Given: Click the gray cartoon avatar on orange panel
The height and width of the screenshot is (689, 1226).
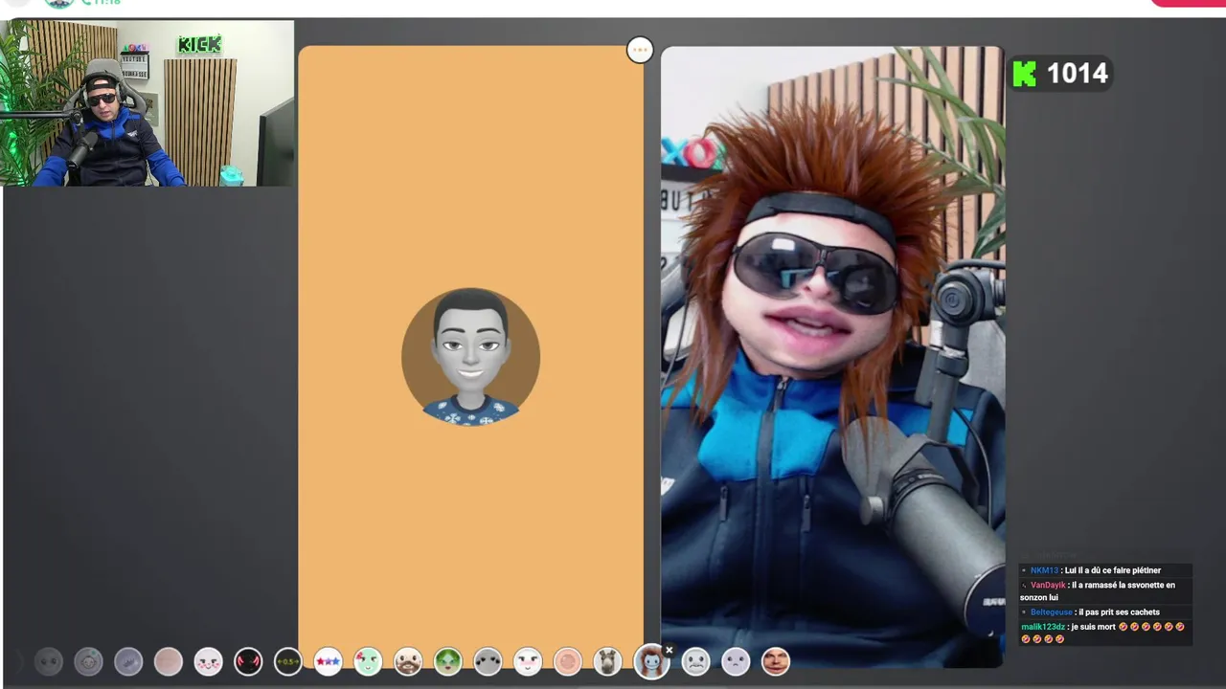Looking at the screenshot, I should tap(470, 357).
